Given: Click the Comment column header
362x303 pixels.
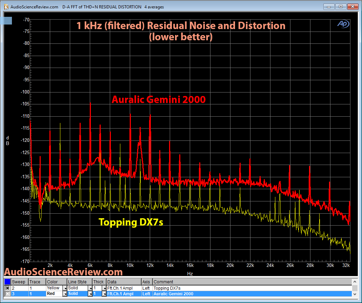Looking at the screenshot, I should [252, 282].
